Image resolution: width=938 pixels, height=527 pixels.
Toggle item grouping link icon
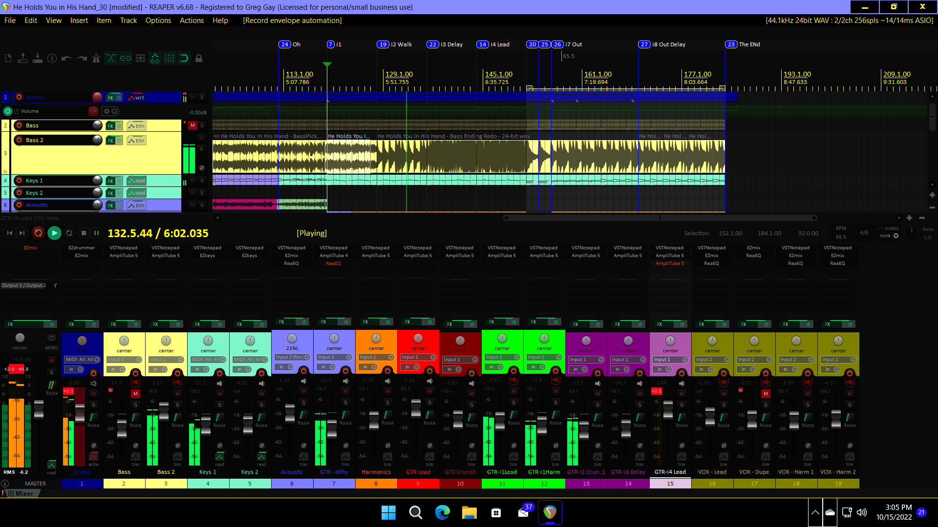point(126,59)
